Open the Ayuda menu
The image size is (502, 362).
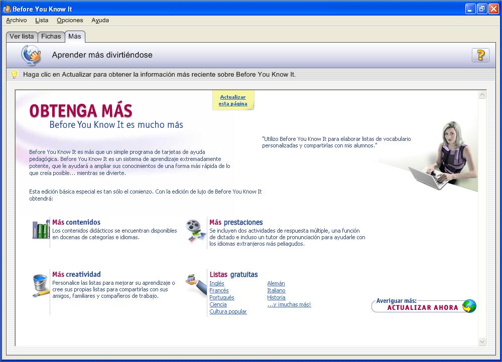pyautogui.click(x=100, y=20)
